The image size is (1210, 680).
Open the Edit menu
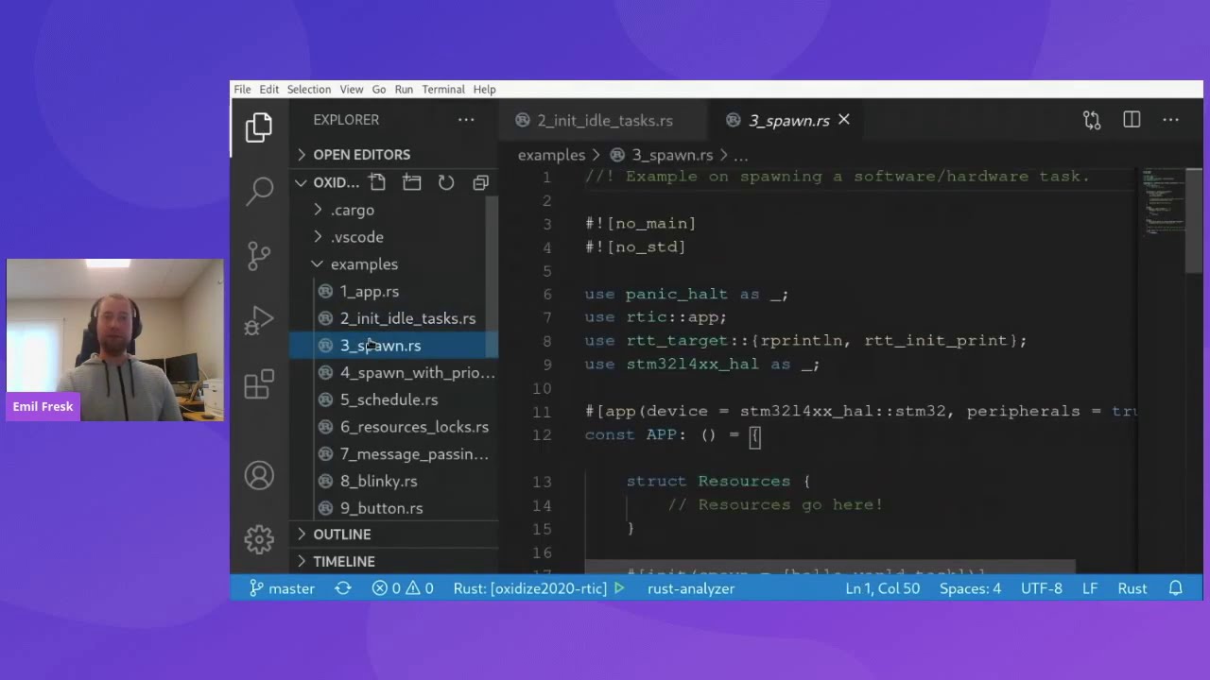click(269, 90)
